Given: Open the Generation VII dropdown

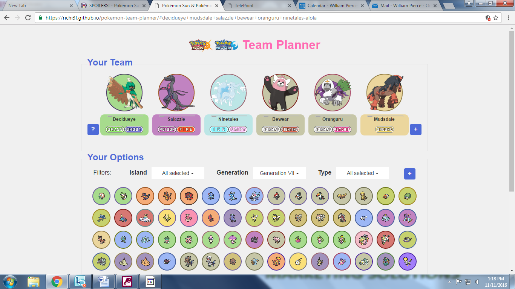Looking at the screenshot, I should point(279,173).
